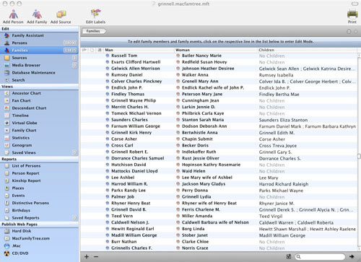Open Media Browser in the sidebar
Image resolution: width=361 pixels, height=262 pixels.
(x=39, y=65)
